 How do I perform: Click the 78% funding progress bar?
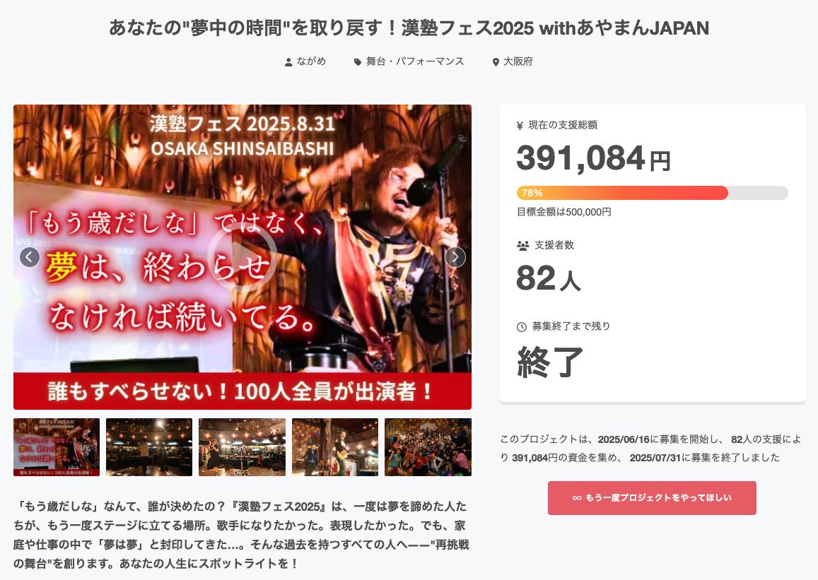(x=652, y=193)
